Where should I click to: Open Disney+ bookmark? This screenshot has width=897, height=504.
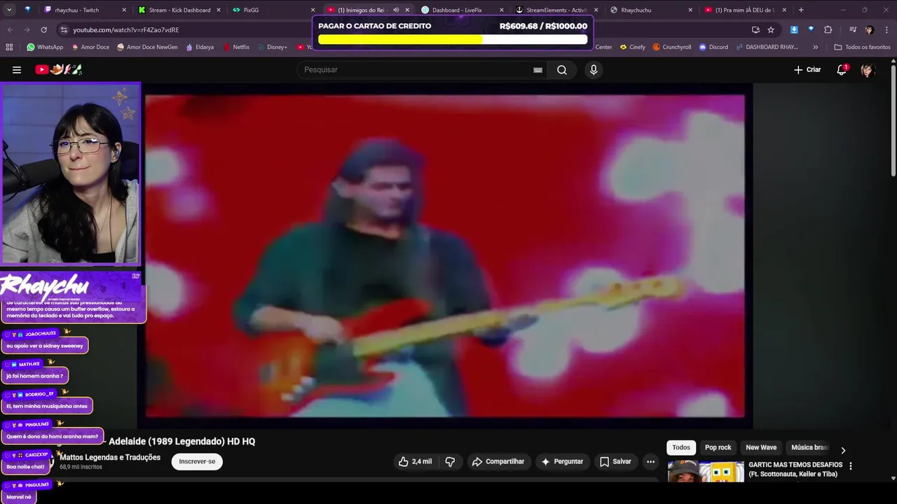click(x=272, y=47)
